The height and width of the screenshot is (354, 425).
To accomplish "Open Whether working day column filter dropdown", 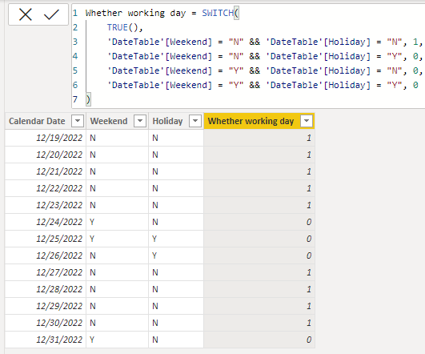I will click(307, 121).
